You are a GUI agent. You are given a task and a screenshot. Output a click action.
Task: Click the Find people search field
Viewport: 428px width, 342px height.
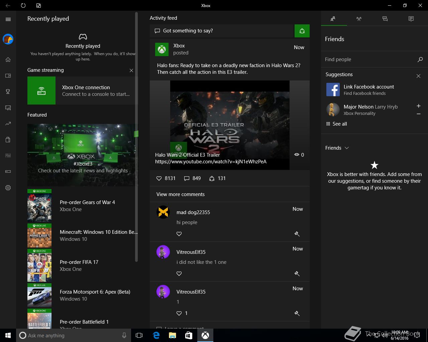pyautogui.click(x=369, y=59)
